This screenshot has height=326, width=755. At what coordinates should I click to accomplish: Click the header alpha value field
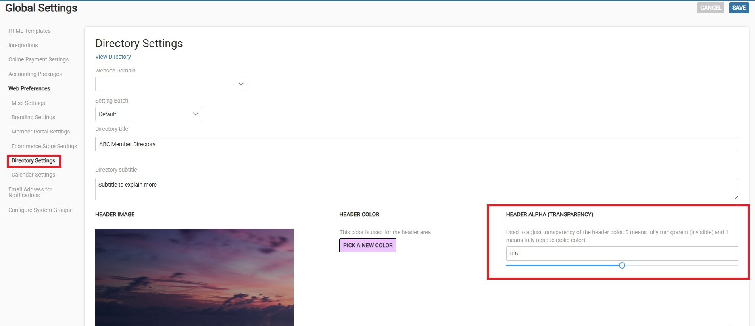point(622,254)
